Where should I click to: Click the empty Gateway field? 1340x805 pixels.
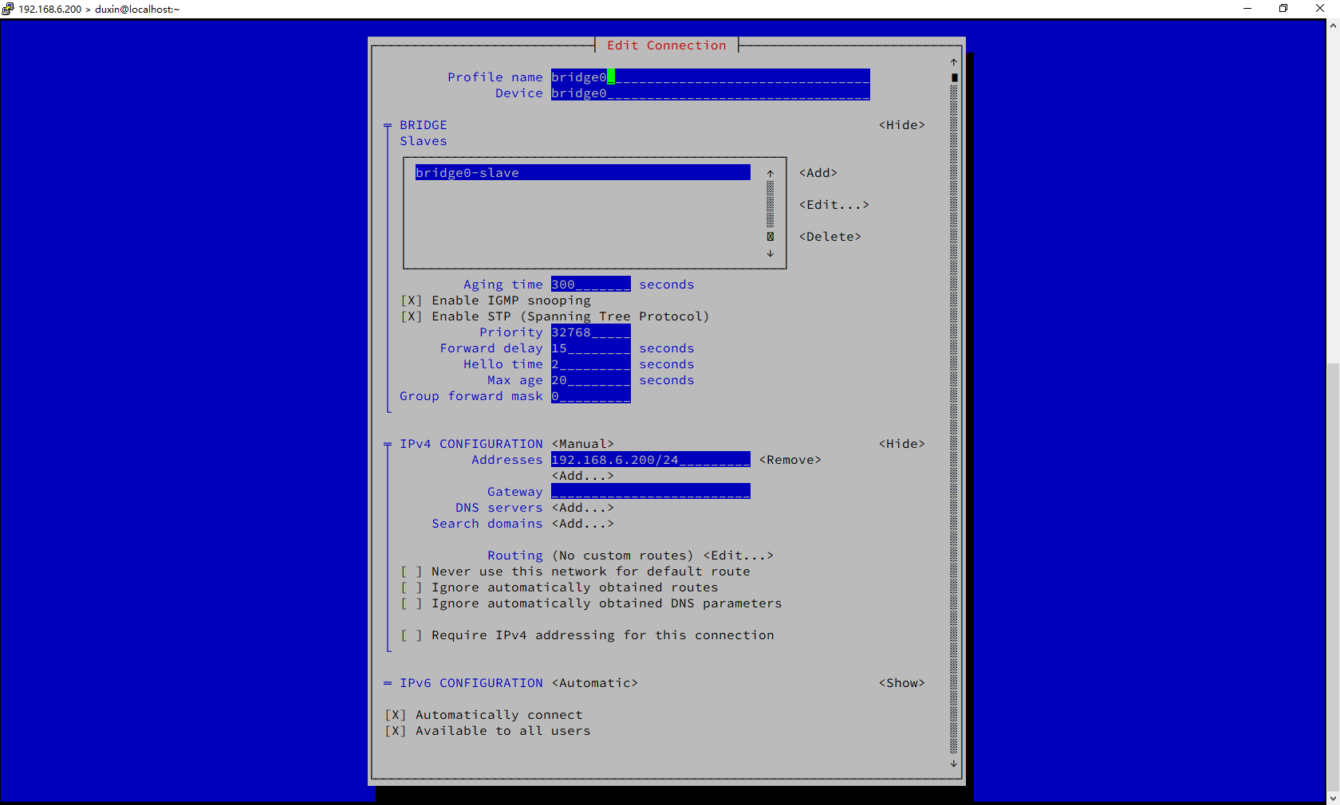(x=651, y=492)
